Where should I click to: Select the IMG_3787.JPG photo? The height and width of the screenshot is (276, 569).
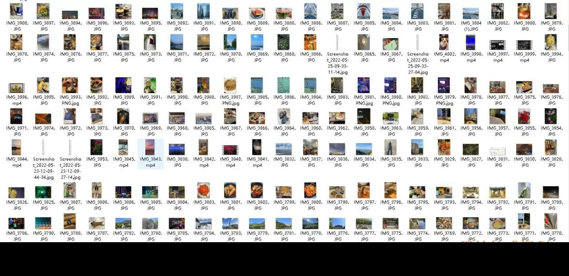tap(97, 222)
